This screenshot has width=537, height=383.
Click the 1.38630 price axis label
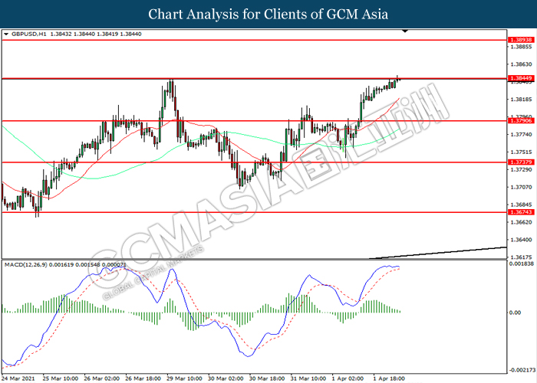[521, 64]
